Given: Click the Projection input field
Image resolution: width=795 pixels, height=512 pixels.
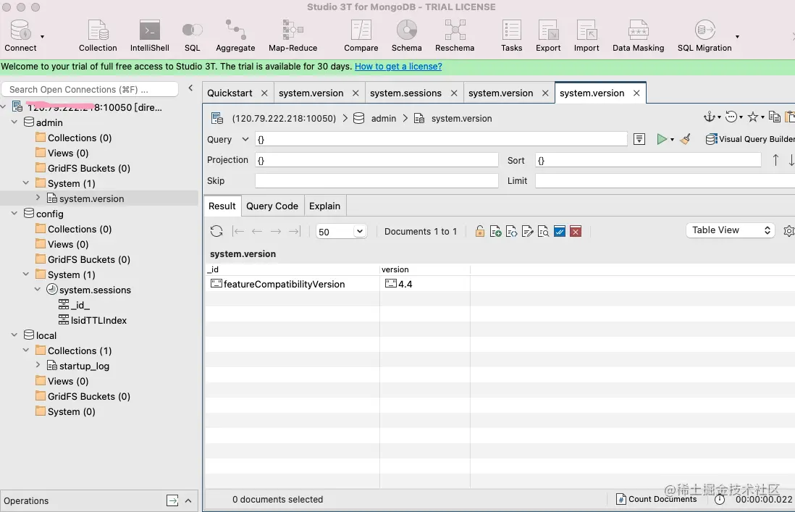Looking at the screenshot, I should (x=377, y=160).
